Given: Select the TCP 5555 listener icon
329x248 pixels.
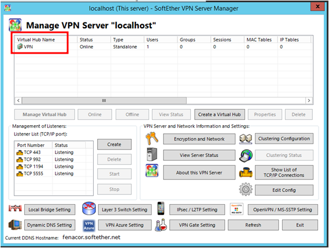Looking at the screenshot, I should tap(20, 174).
